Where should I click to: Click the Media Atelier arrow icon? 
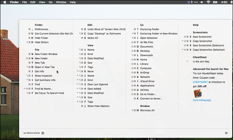(43, 133)
